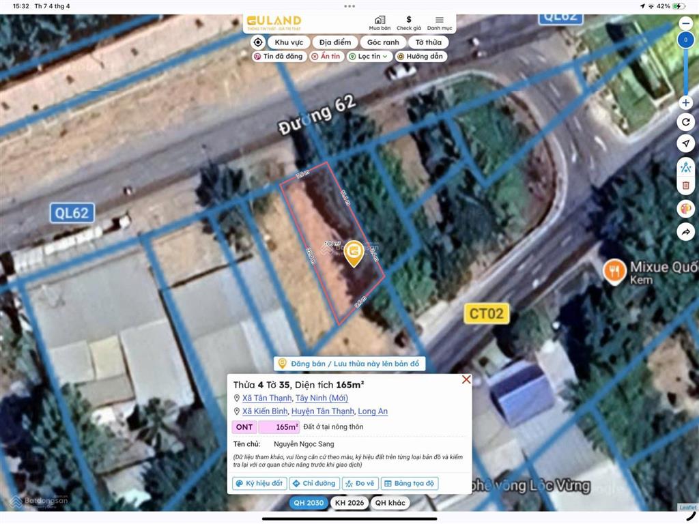Open the Guland logo home page
This screenshot has width=699, height=524.
point(274,23)
